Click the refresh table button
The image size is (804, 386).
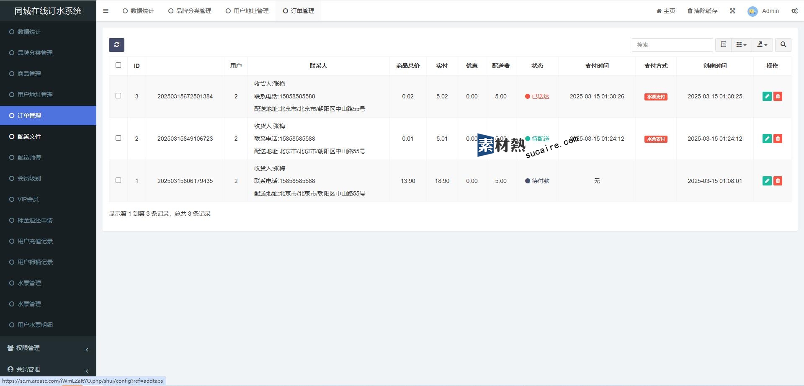[x=116, y=45]
